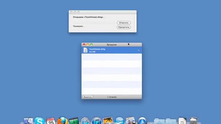The image size is (221, 124).
Task: Click the Открываю «TeamViewer.dmg» message text
Action: click(89, 17)
